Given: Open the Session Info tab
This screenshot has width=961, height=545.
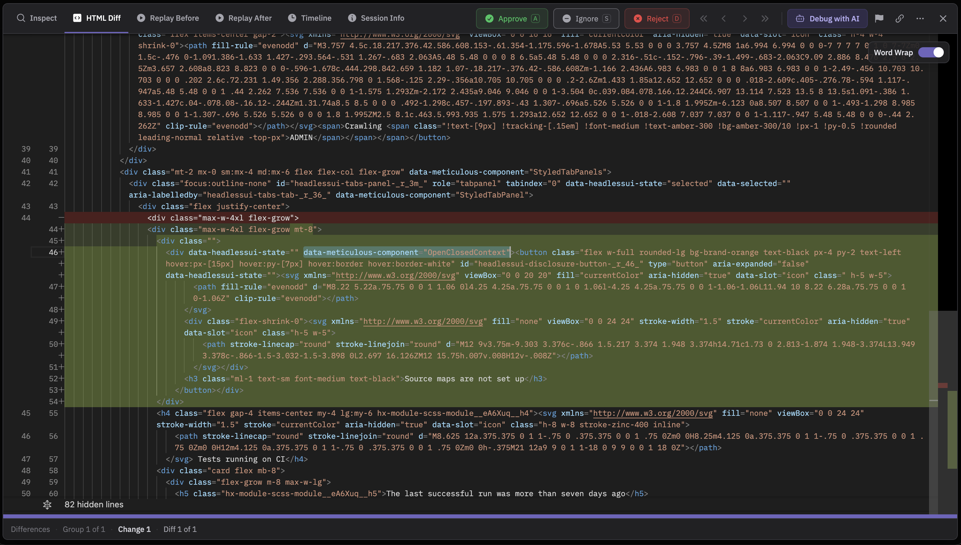Looking at the screenshot, I should 376,18.
